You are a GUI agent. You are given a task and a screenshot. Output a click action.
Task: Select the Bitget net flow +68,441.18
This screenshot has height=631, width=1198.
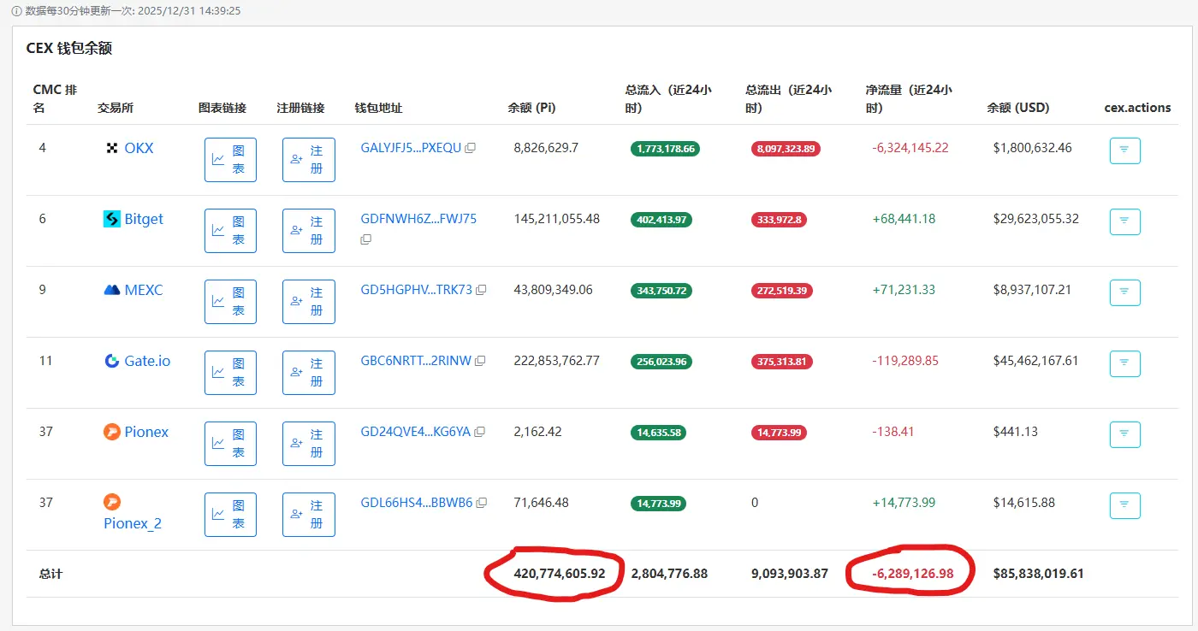[x=904, y=219]
